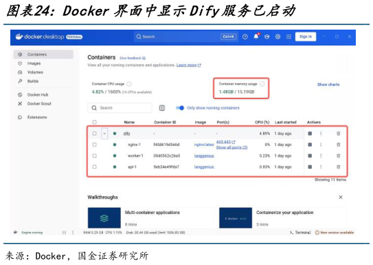Open notifications bell icon
373x265 pixels.
pyautogui.click(x=256, y=36)
